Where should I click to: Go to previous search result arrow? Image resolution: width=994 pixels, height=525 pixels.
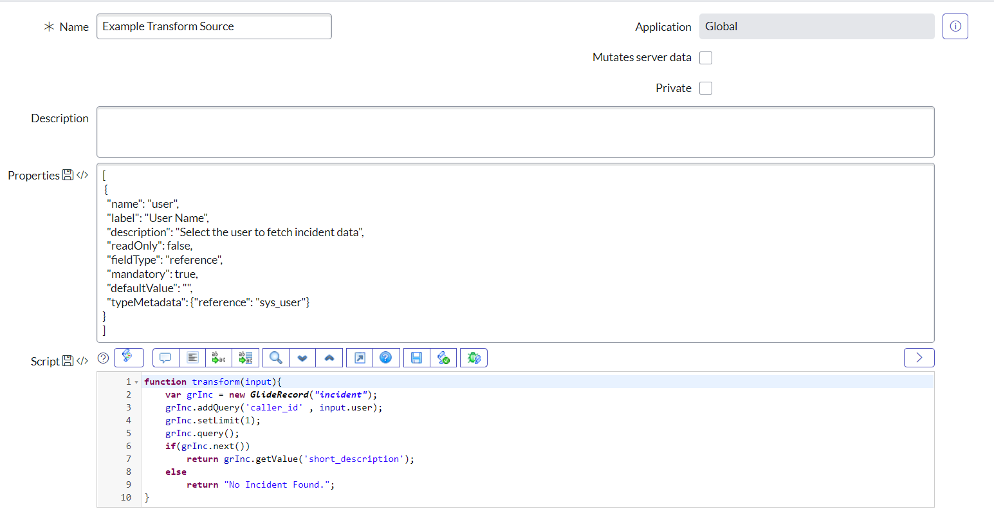pos(329,358)
